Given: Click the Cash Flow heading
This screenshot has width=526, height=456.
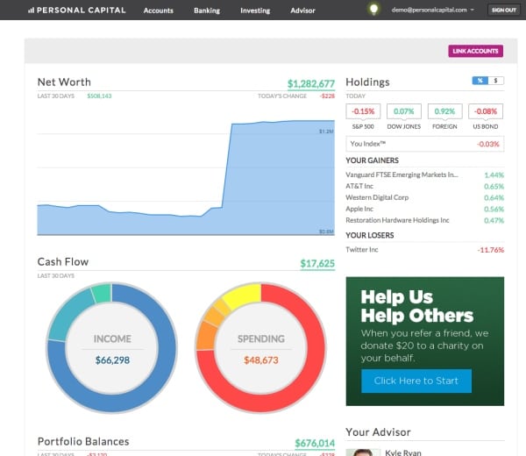Looking at the screenshot, I should click(63, 261).
